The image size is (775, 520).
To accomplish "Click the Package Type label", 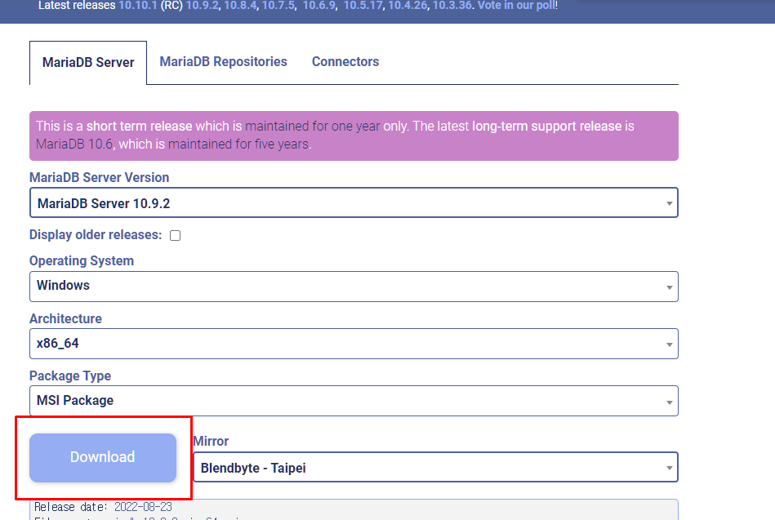I will pos(70,376).
